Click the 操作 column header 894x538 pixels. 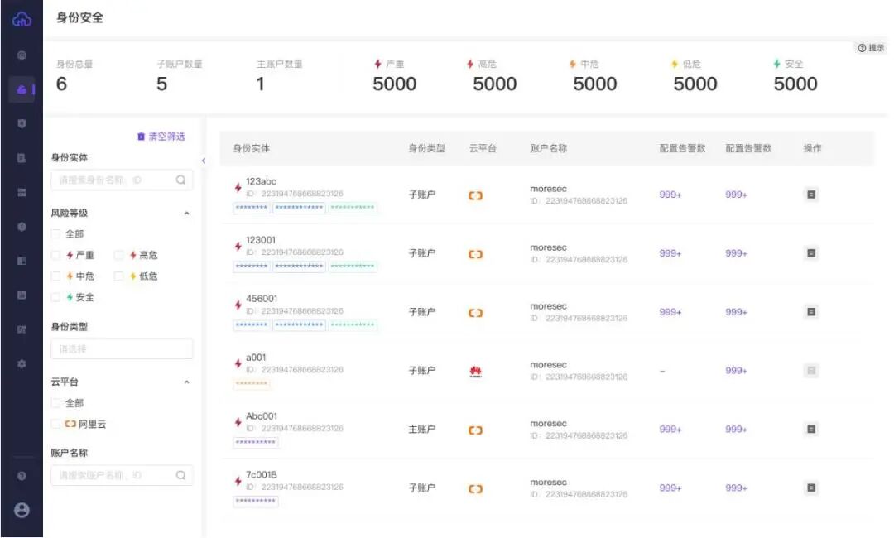[813, 148]
